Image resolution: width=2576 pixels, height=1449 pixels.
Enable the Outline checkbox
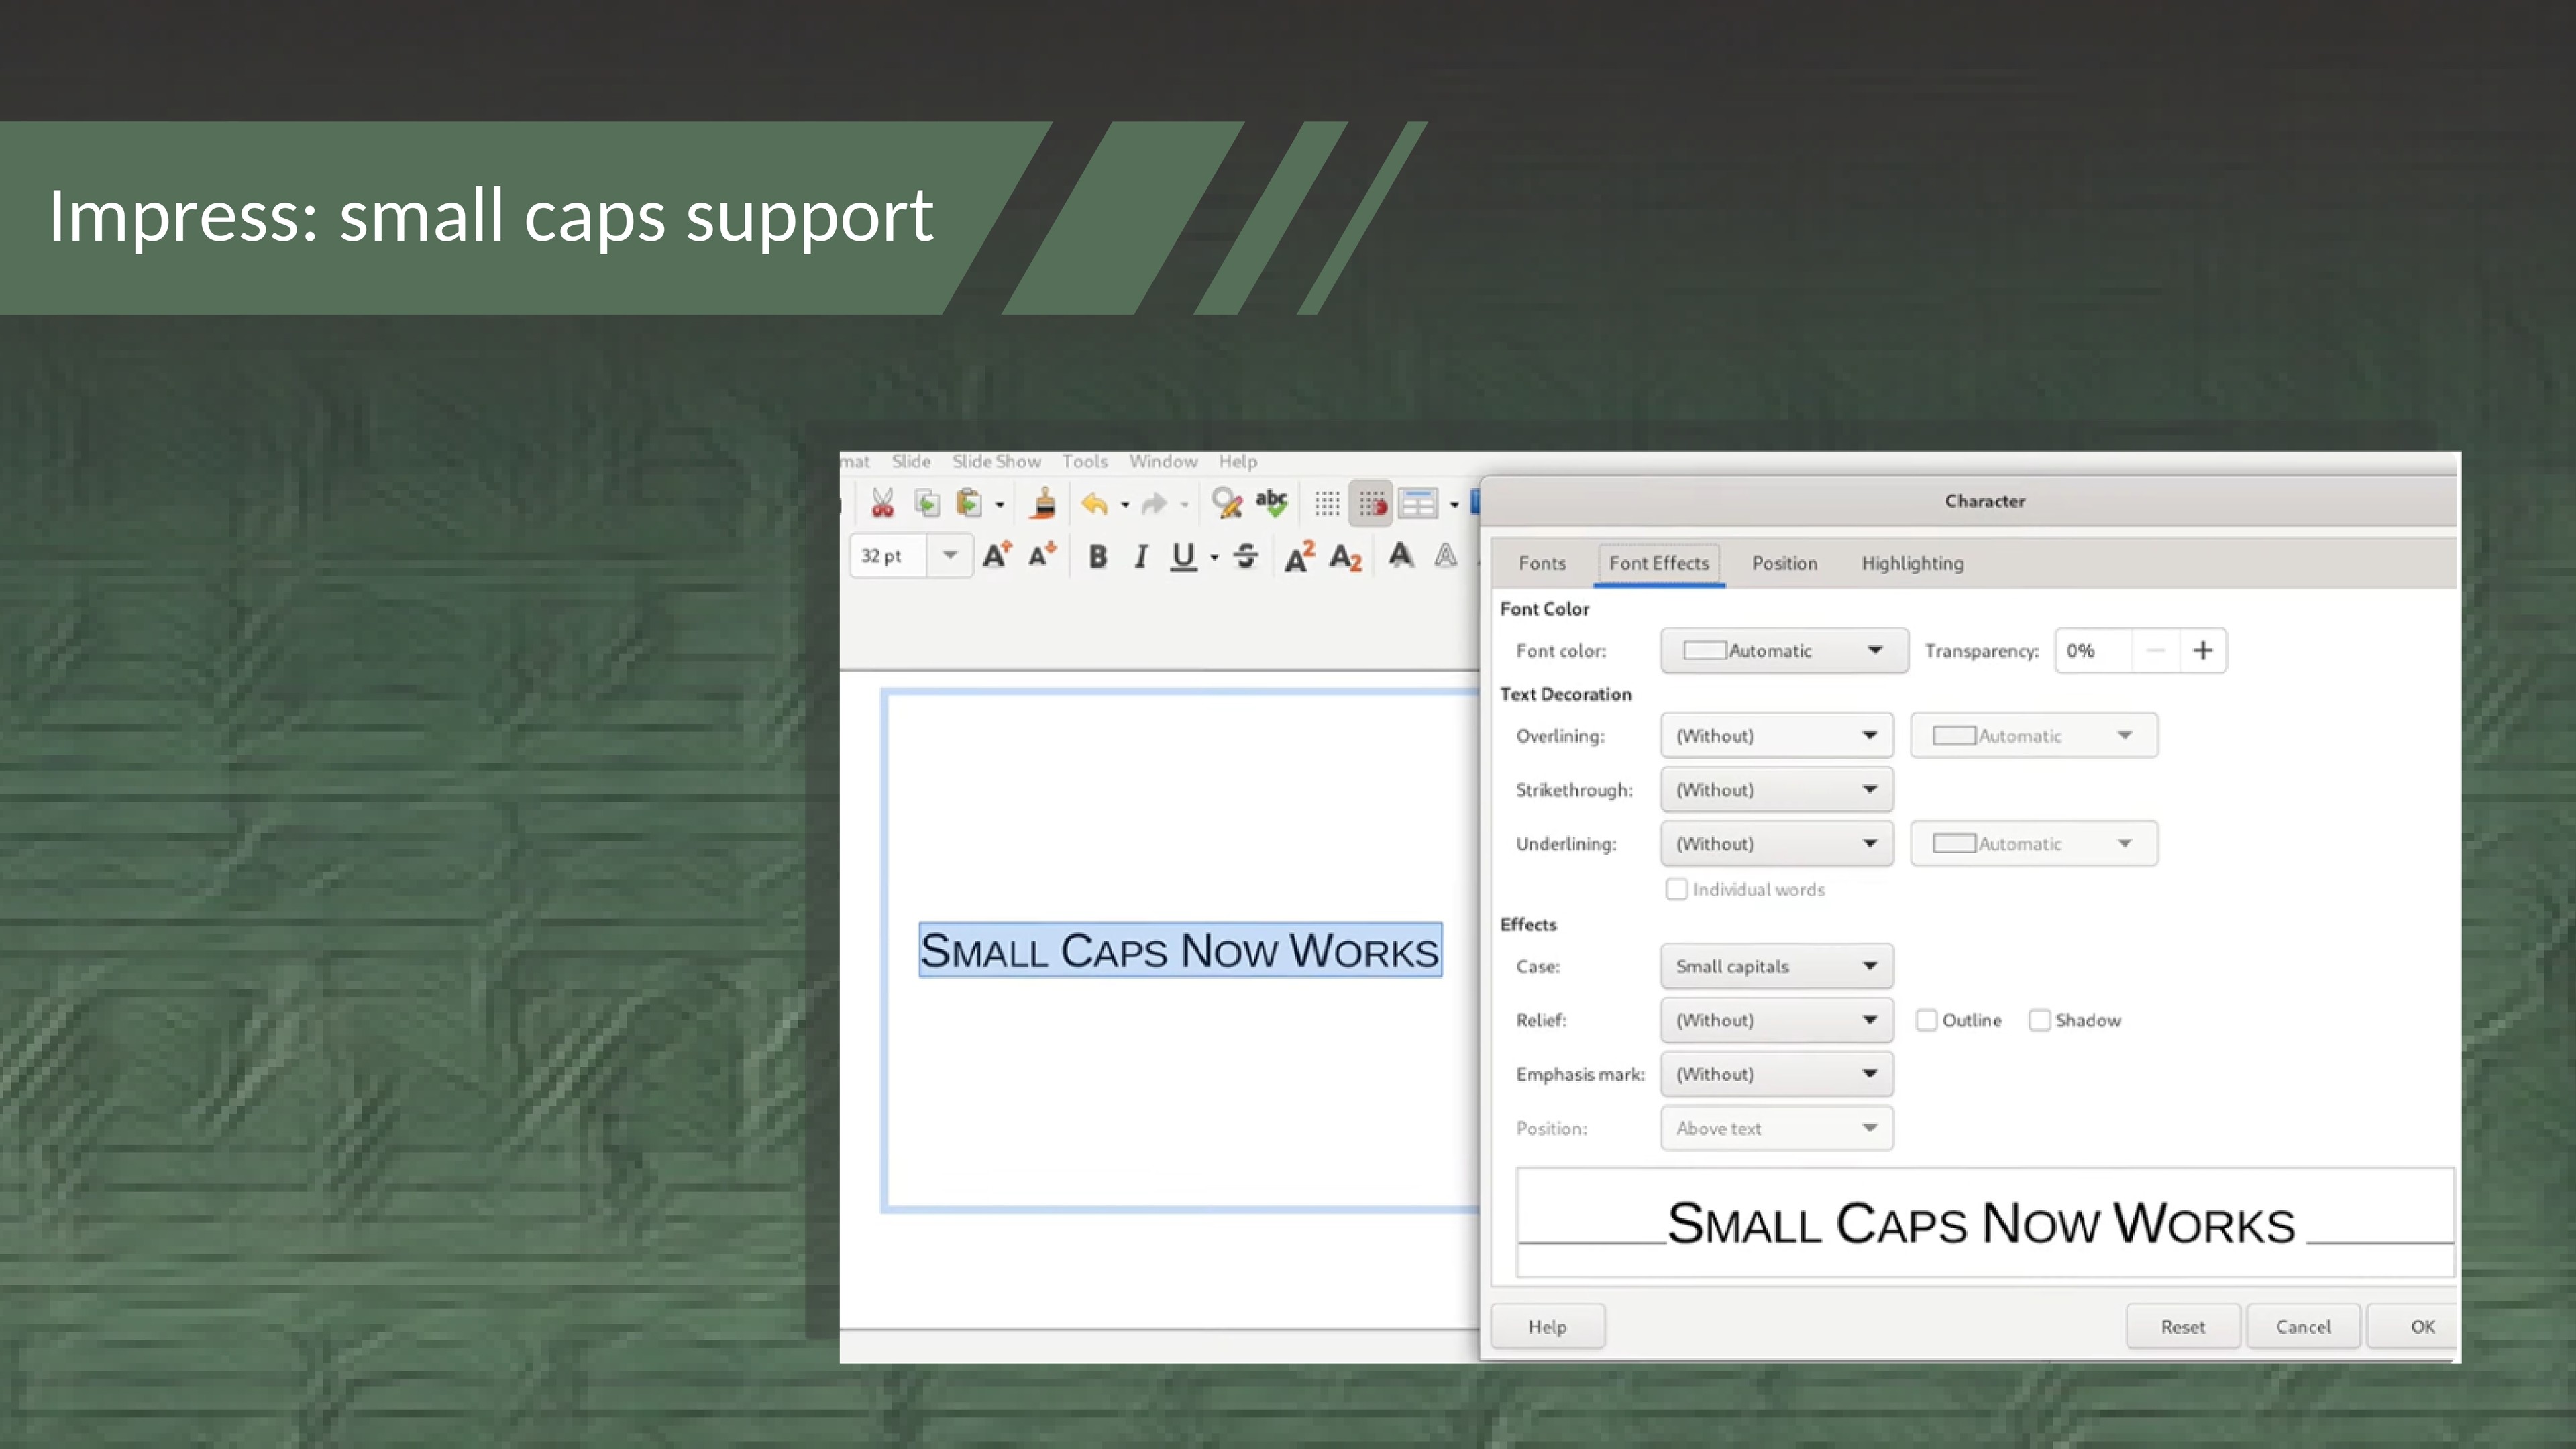(1926, 1020)
